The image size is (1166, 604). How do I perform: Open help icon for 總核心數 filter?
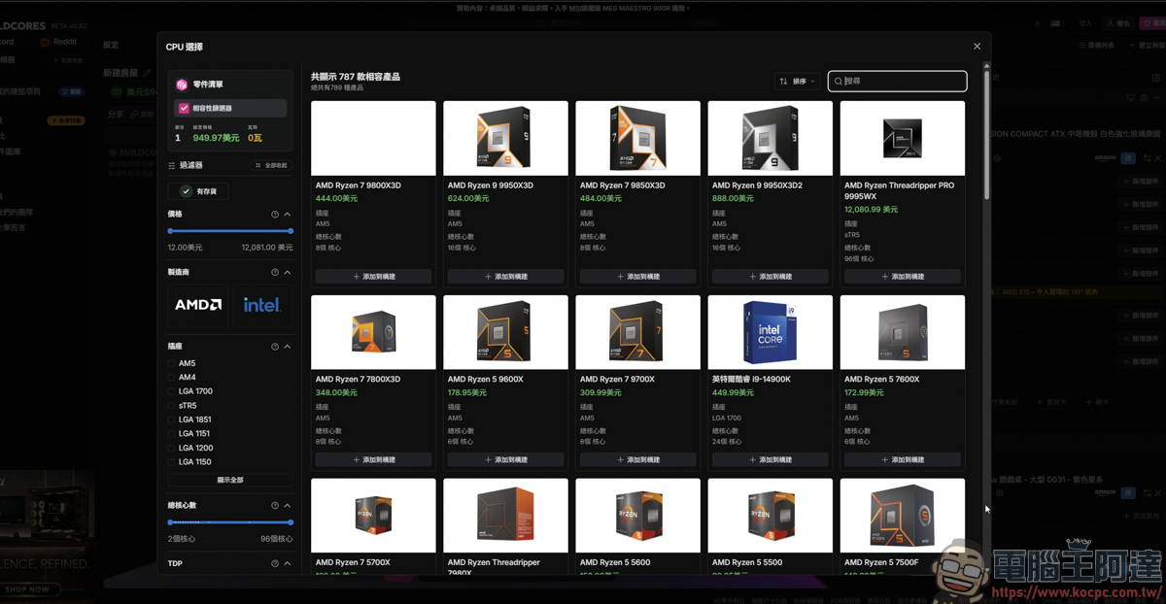[x=275, y=506]
